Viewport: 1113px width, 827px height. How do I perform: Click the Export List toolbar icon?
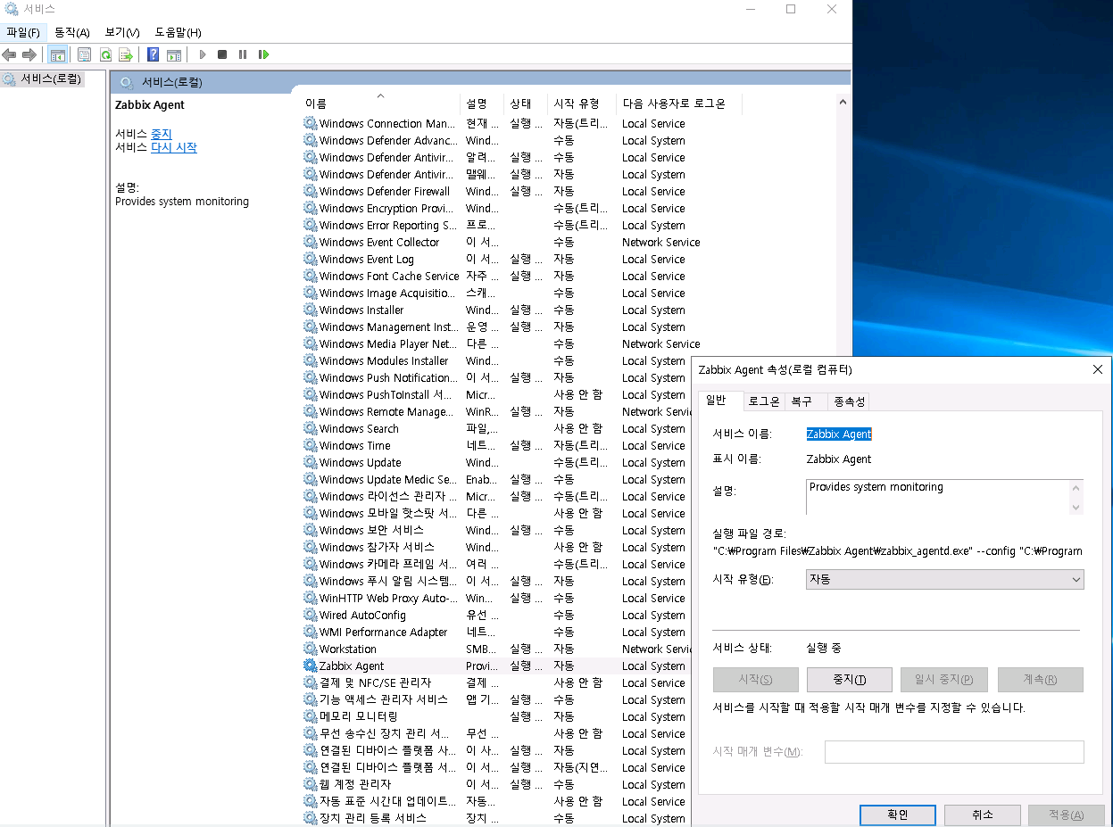coord(126,54)
